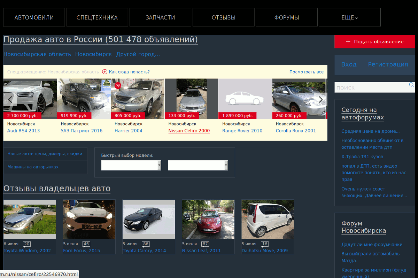Open comment count 87 on Nissan Leaf

(x=206, y=244)
